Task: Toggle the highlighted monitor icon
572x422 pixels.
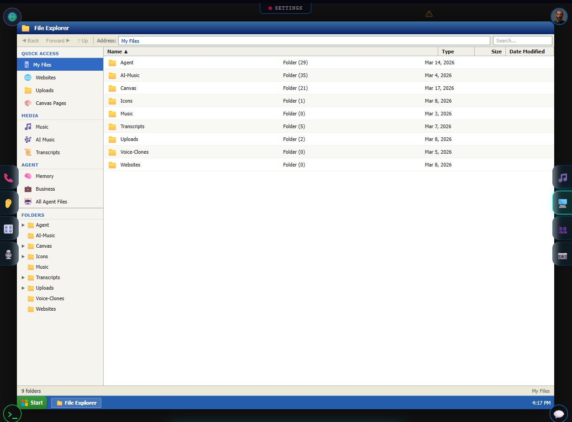Action: (564, 203)
